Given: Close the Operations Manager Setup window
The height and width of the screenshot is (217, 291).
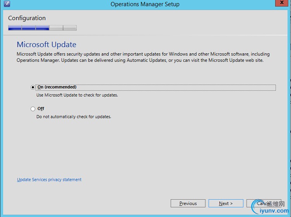Looking at the screenshot, I should click(282, 3).
